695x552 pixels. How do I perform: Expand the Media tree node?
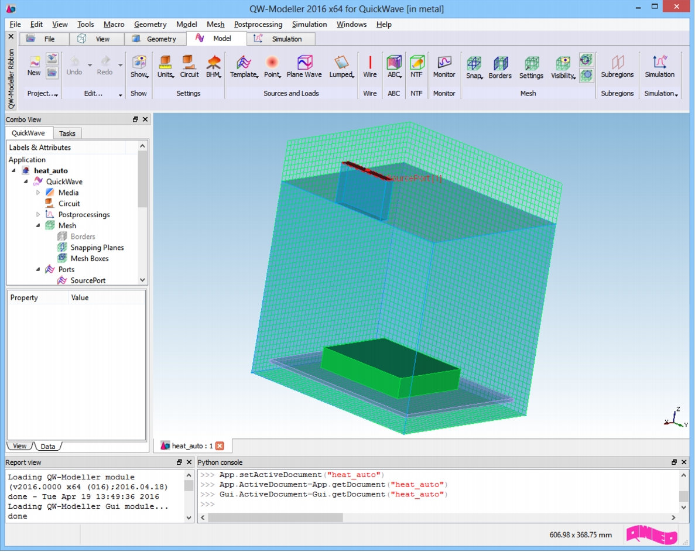pyautogui.click(x=38, y=193)
